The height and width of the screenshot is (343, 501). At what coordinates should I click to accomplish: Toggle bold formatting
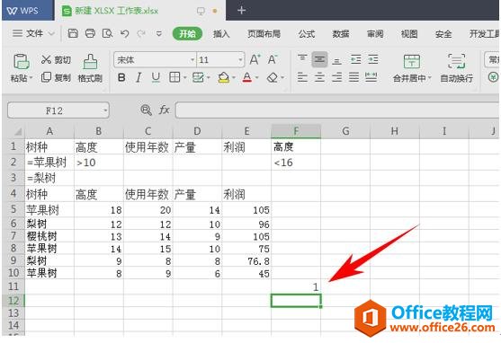click(x=121, y=77)
